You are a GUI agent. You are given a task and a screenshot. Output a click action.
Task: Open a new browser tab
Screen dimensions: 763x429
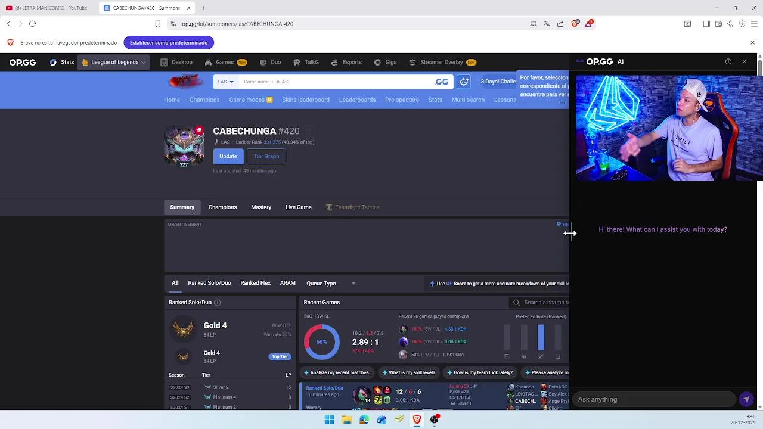[x=203, y=8]
